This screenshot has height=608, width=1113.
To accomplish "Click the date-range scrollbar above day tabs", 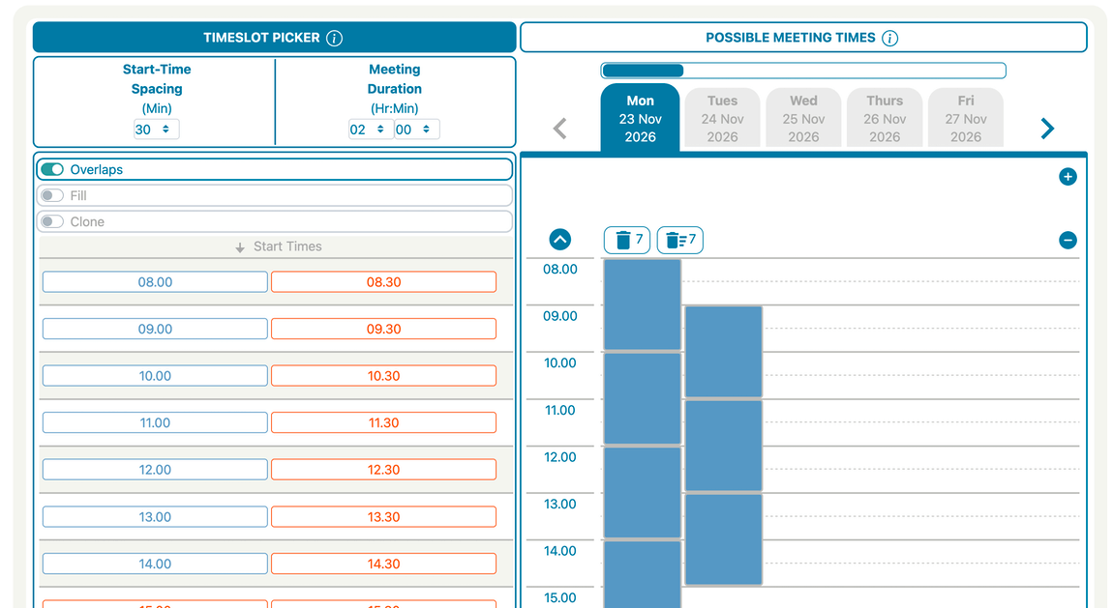I will click(803, 71).
